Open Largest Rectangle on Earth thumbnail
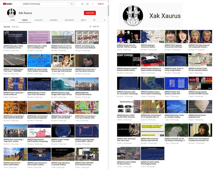The image size is (216, 170). [x=87, y=131]
